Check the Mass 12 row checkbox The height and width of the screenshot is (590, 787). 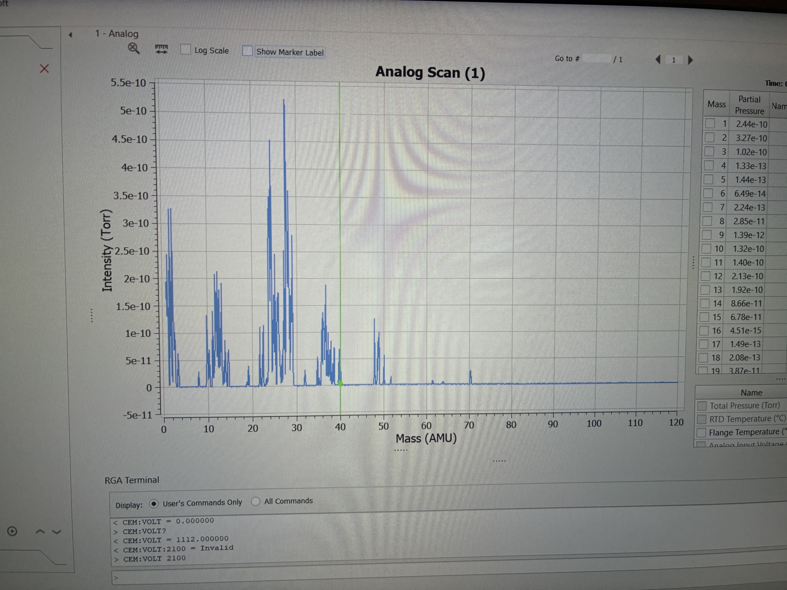pos(705,276)
